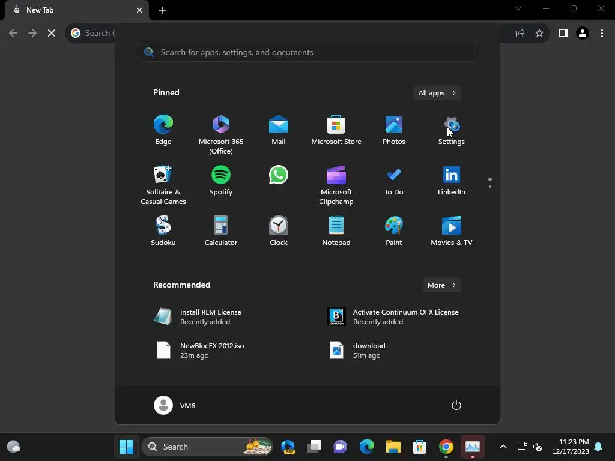This screenshot has height=461, width=615.
Task: Open the notification bell icon
Action: pos(599,447)
